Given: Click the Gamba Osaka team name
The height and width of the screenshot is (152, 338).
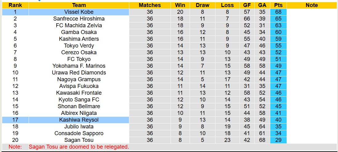Looking at the screenshot, I should (79, 32).
